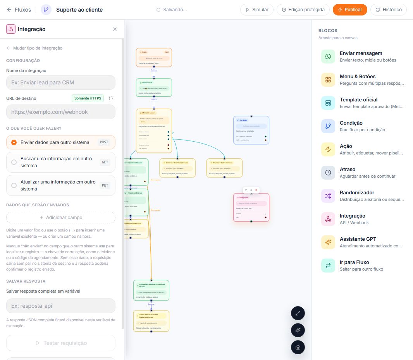Click the Template oficial block label

[358, 100]
